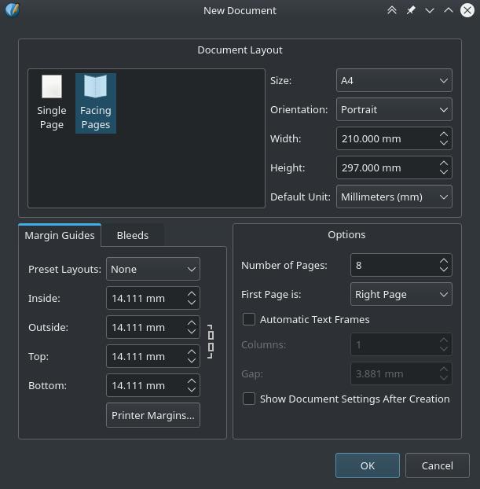Open the Orientation dropdown

tap(394, 109)
